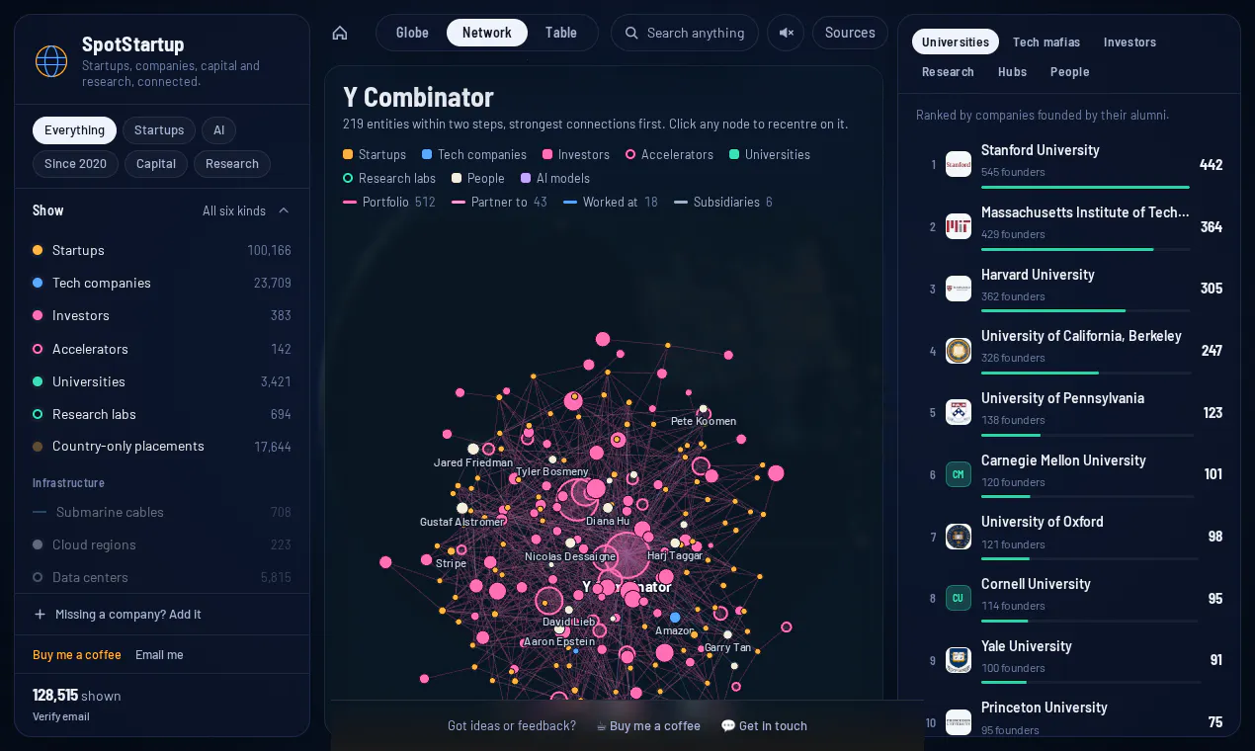The height and width of the screenshot is (751, 1255).
Task: Click the Partner to 43 legend entry
Action: [x=499, y=202]
